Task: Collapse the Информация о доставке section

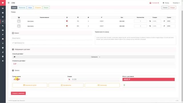Action: pos(13,49)
